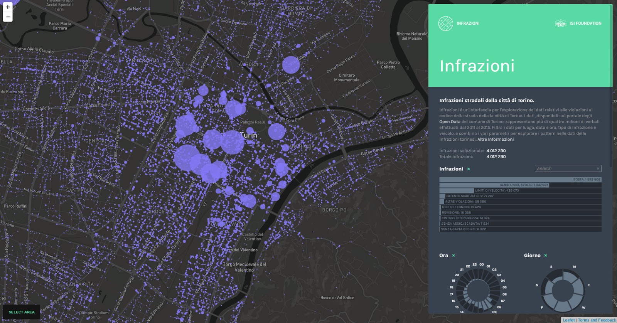
Task: Select hour 09 on the Ora dial
Action: point(494,312)
